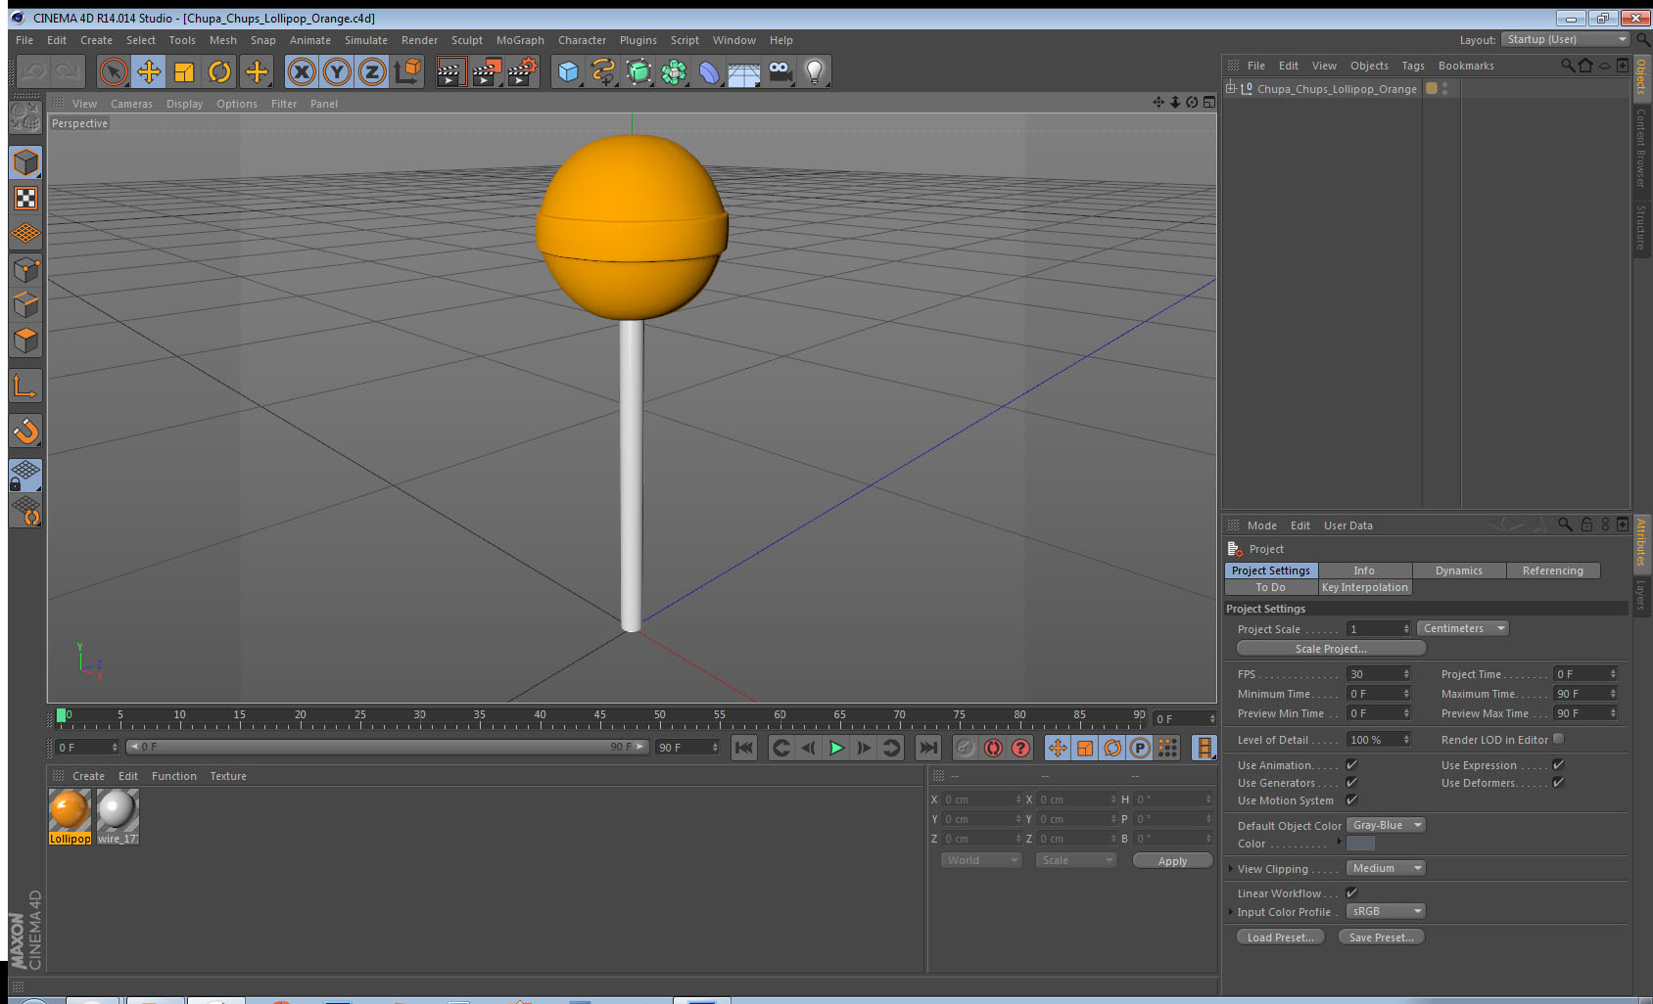1653x1004 pixels.
Task: Open the spline pen tools icon
Action: [x=603, y=71]
